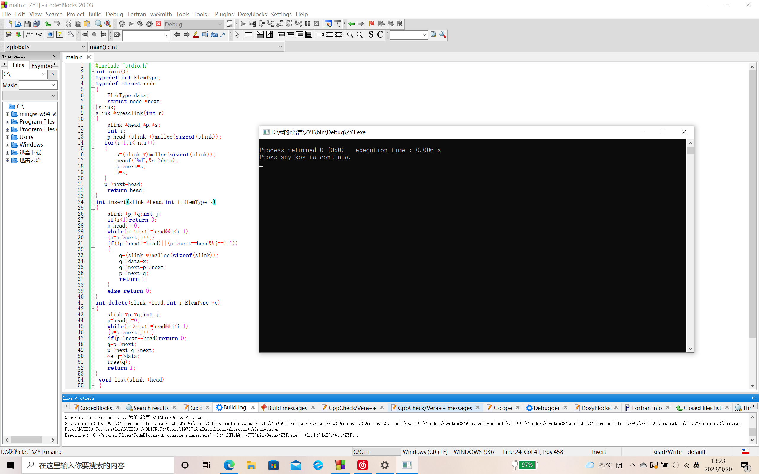Pause debugger with Break icon
The height and width of the screenshot is (474, 759).
click(x=307, y=24)
